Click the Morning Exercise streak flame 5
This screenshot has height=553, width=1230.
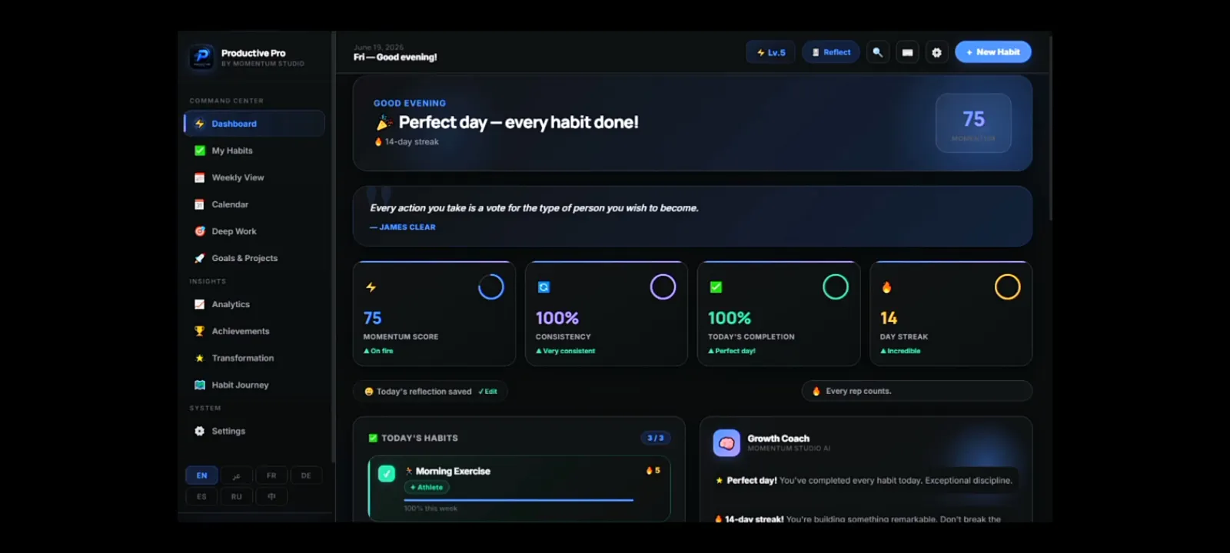pos(653,471)
